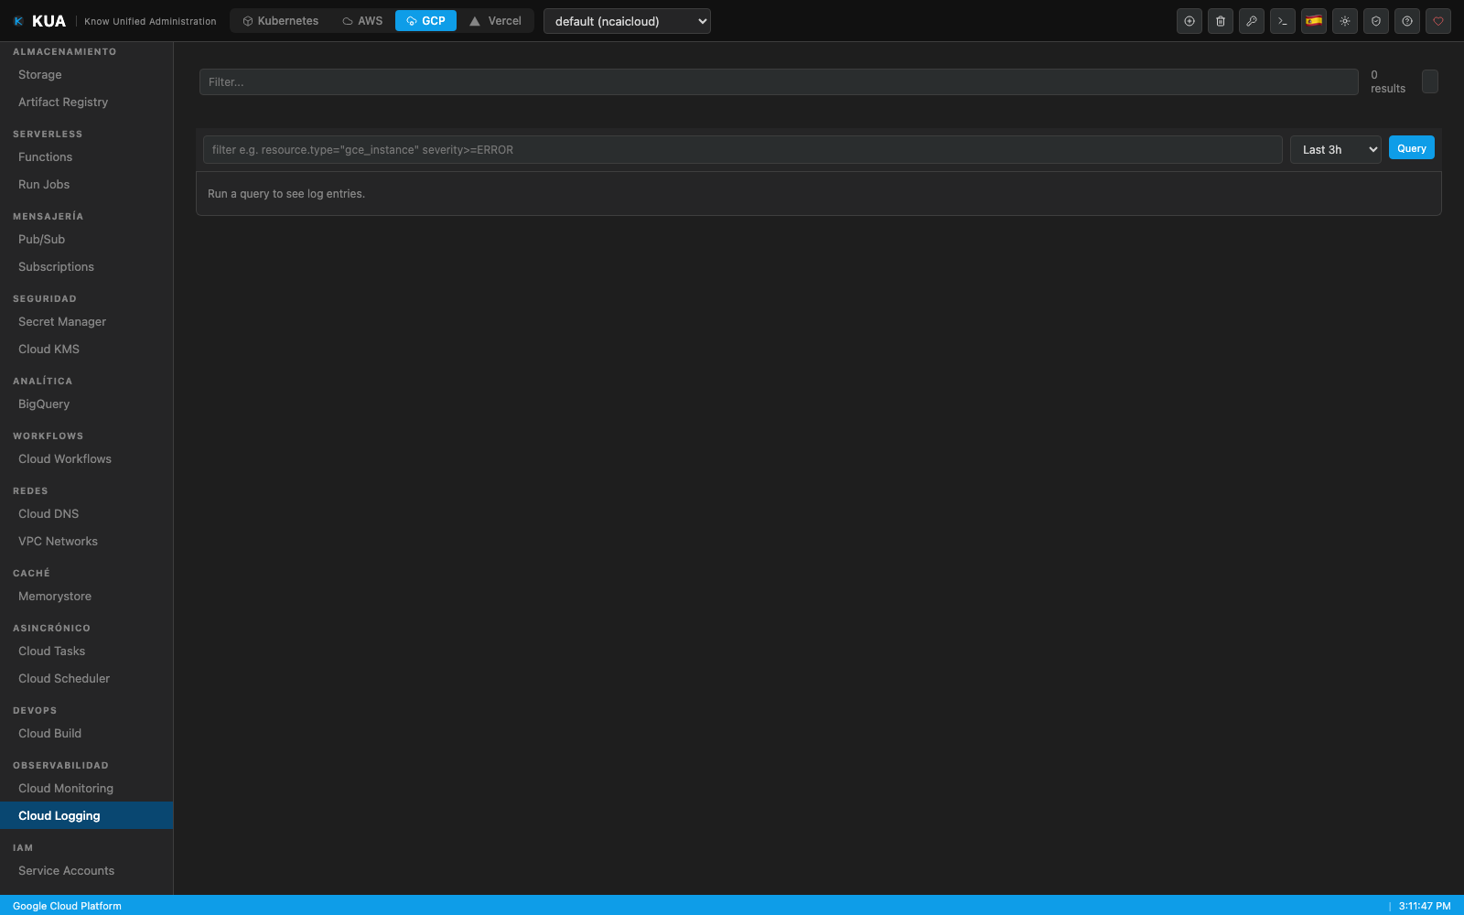Click the "Know Unified Administration" tagline

point(150,21)
